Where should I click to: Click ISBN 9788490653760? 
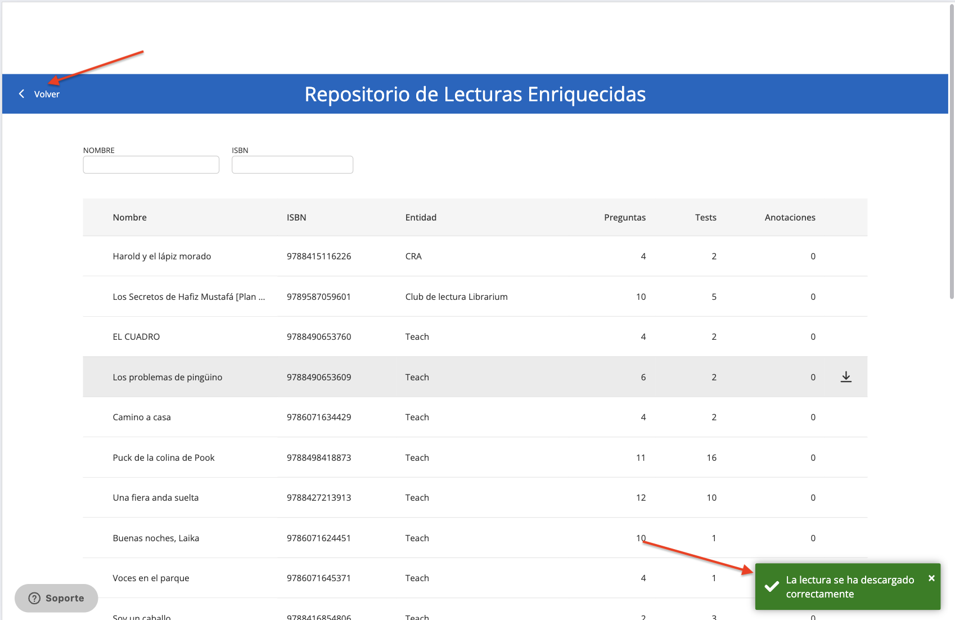click(319, 337)
